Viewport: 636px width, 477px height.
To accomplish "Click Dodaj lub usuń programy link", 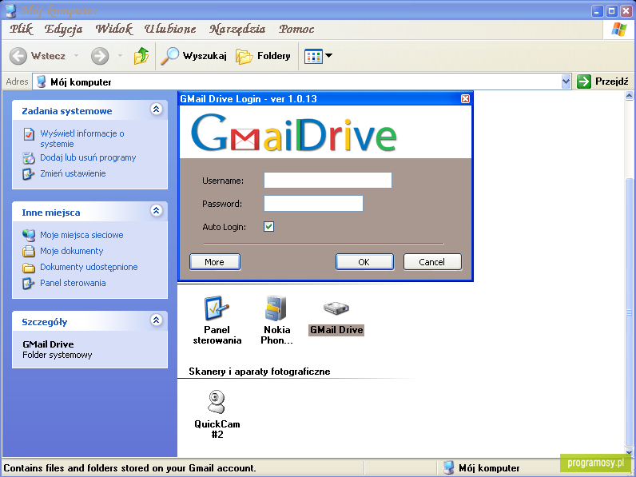I will click(x=88, y=157).
